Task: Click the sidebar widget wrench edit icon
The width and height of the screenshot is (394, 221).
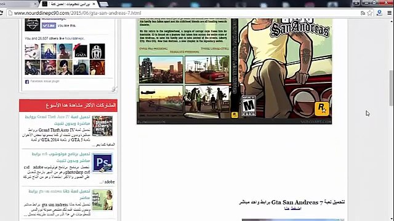Action: (x=115, y=89)
